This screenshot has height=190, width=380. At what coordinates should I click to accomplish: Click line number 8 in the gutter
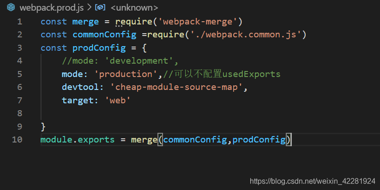pos(20,113)
